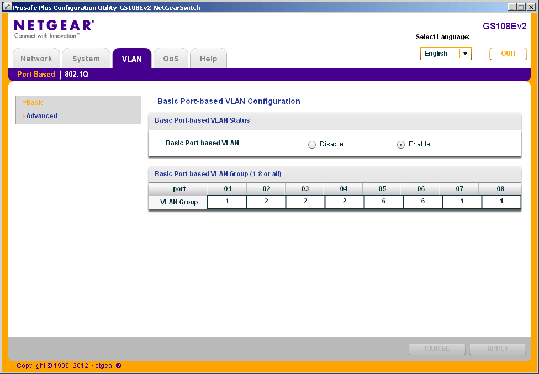Edit VLAN Group field for port 06

(423, 202)
